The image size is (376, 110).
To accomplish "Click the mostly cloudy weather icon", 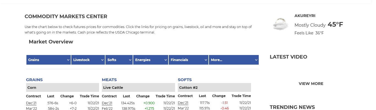I will (280, 24).
